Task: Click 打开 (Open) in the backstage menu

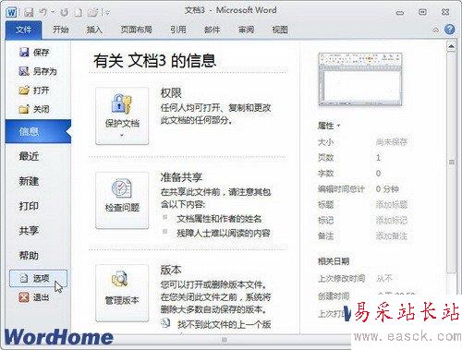Action: click(34, 91)
